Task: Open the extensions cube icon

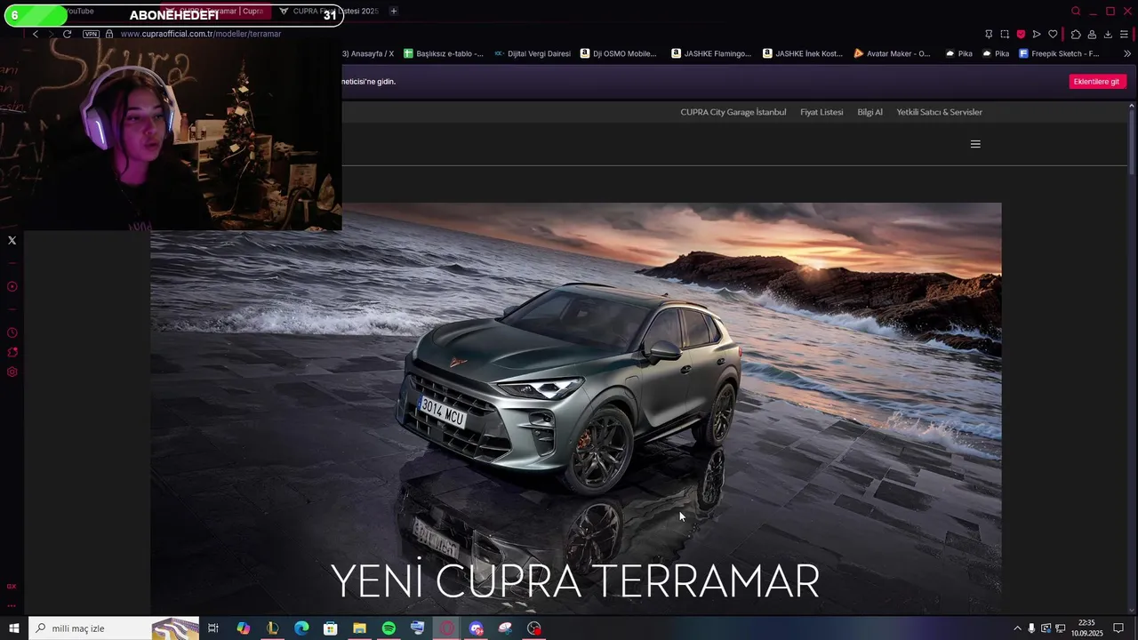Action: point(1076,34)
